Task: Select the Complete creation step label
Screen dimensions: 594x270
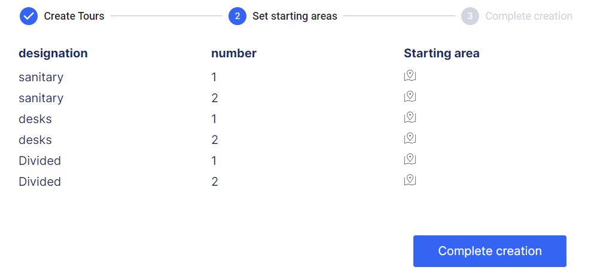Action: click(x=528, y=16)
